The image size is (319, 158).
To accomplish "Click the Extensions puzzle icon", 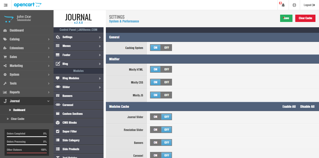I will [5, 48].
